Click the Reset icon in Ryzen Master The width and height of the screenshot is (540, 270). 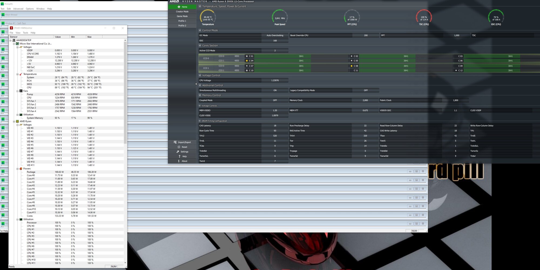pos(178,147)
